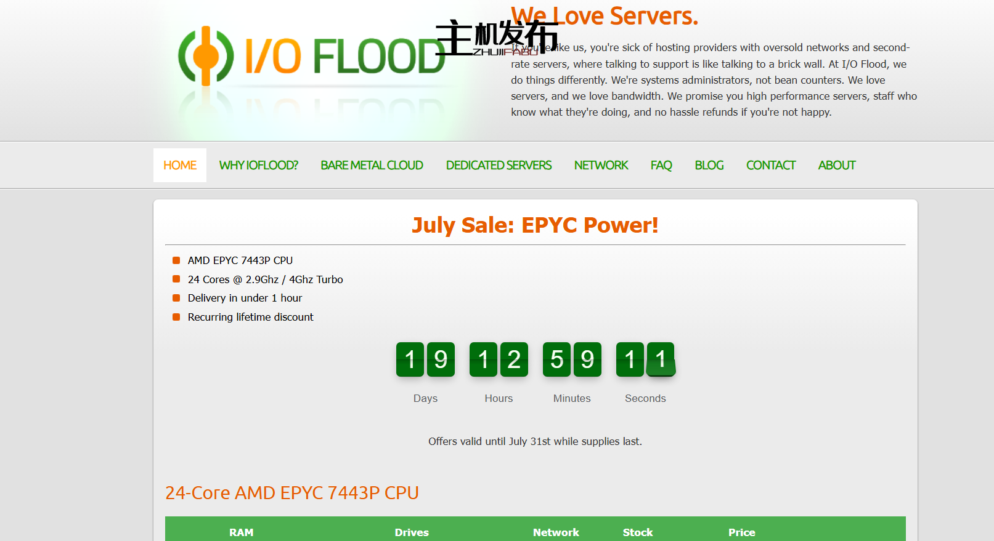Click the I/O Flood logo
This screenshot has width=994, height=541.
(311, 57)
